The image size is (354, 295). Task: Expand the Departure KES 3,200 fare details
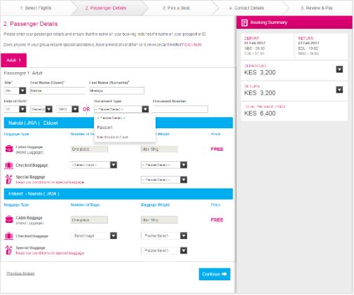tap(339, 69)
